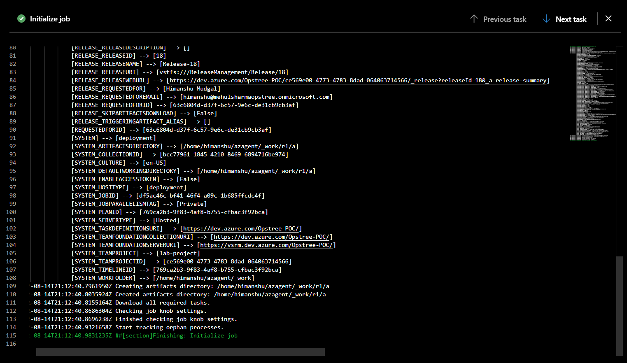
Task: Close the log viewer with the X
Action: point(608,19)
